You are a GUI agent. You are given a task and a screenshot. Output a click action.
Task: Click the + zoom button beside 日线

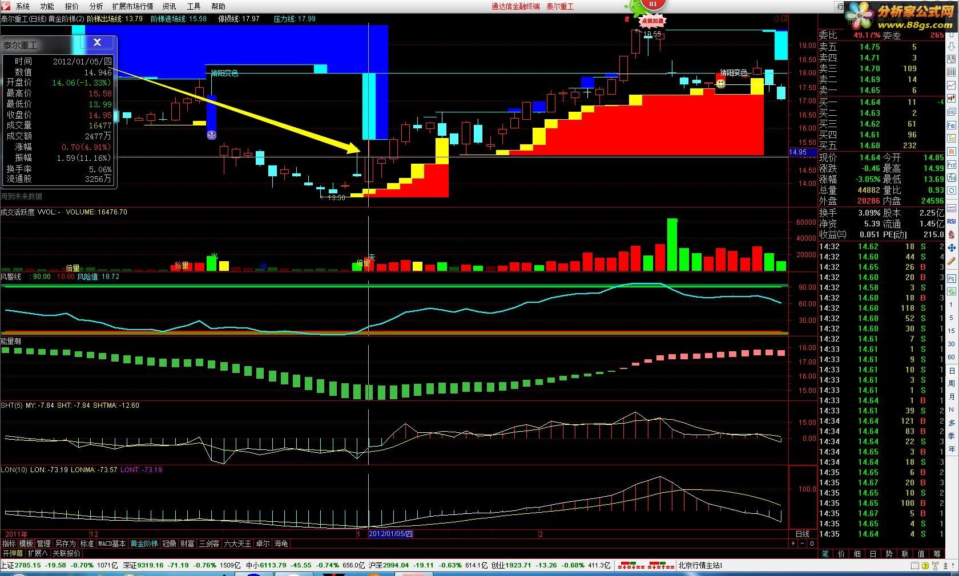click(x=793, y=543)
